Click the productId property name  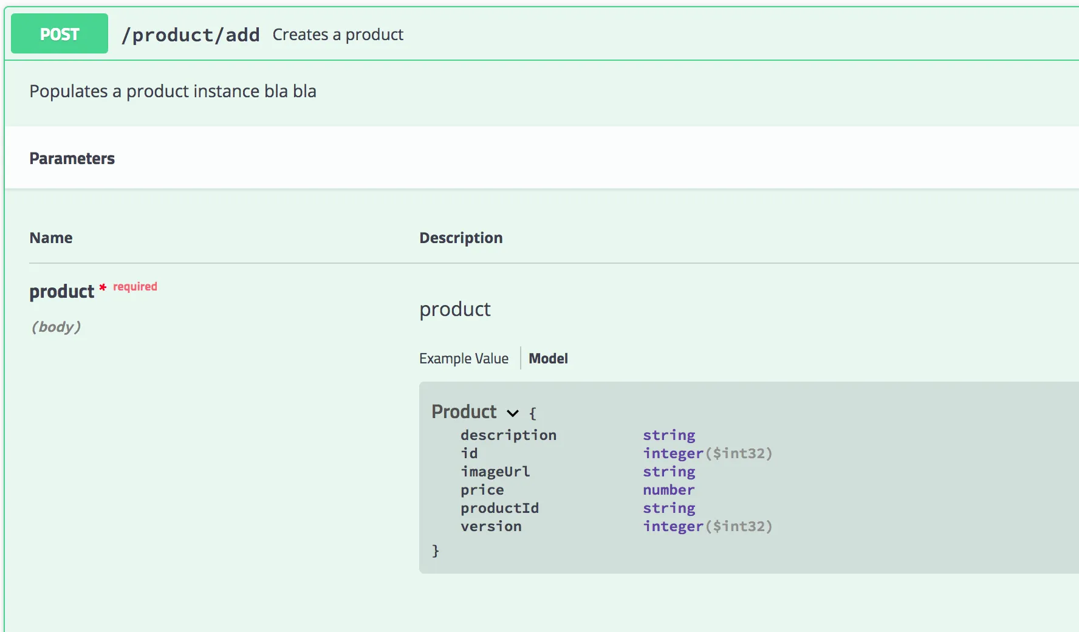pyautogui.click(x=499, y=508)
